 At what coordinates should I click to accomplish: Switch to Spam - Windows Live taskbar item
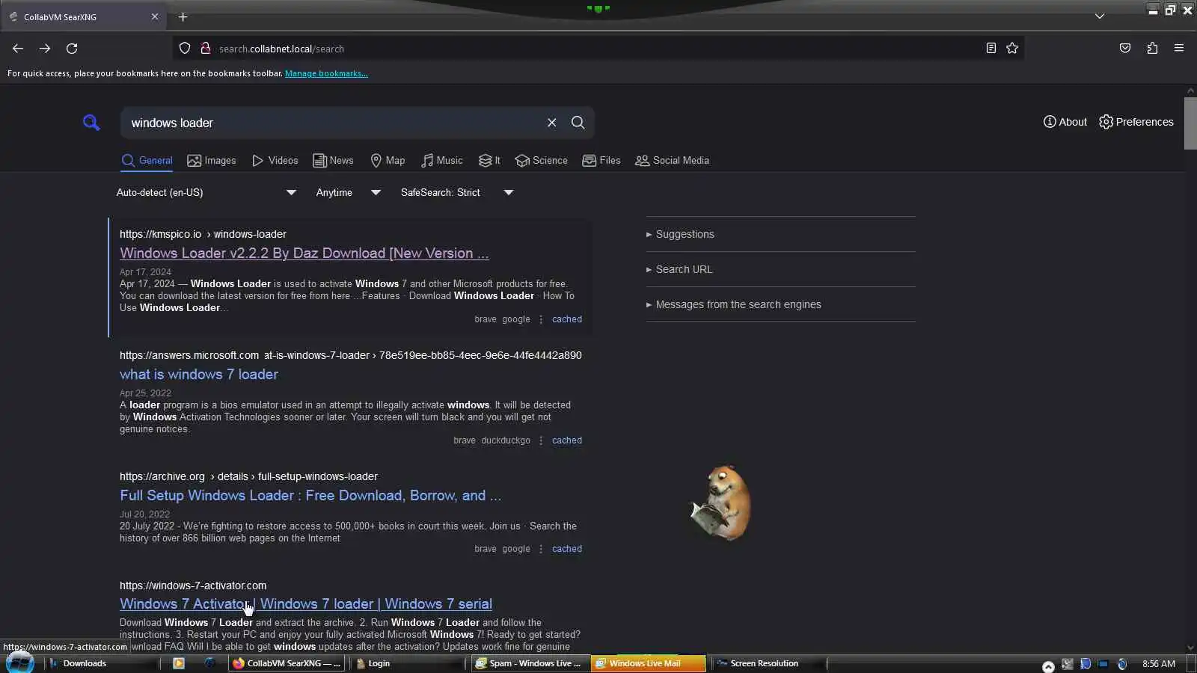coord(530,663)
